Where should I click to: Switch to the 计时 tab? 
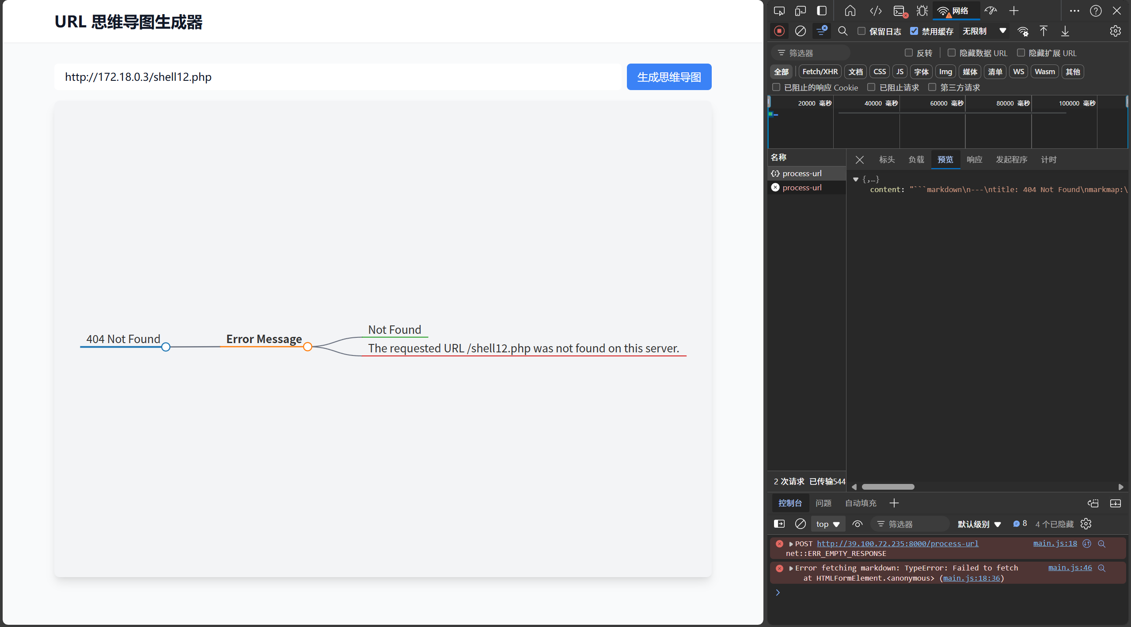1049,159
